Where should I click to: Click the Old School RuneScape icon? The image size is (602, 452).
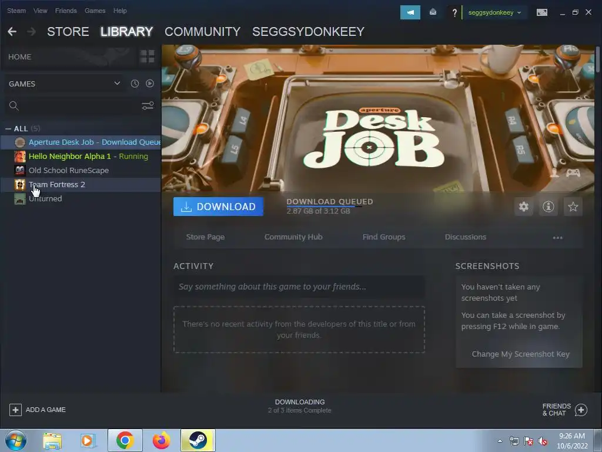point(20,170)
